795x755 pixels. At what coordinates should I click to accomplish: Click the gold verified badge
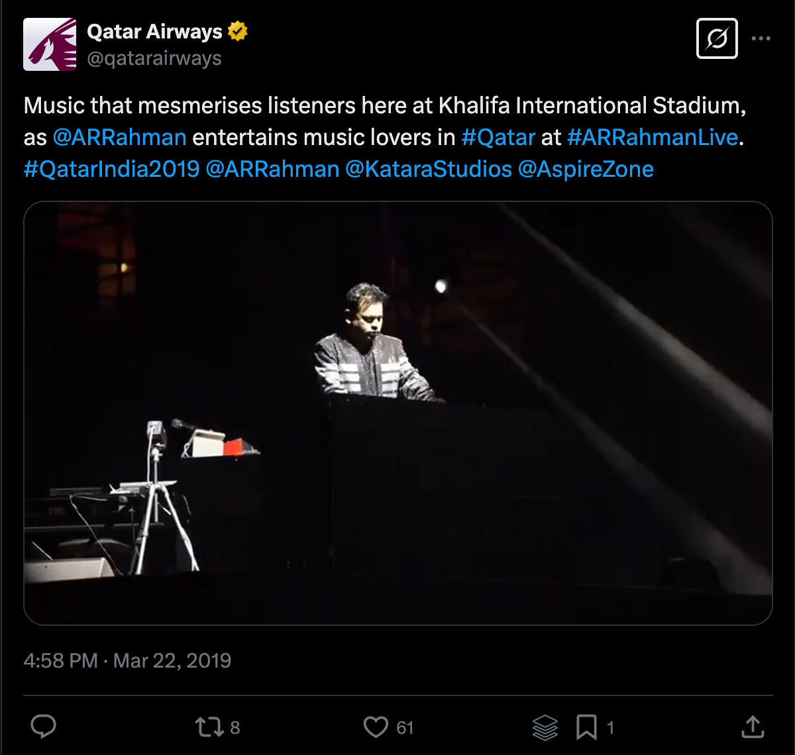(238, 31)
